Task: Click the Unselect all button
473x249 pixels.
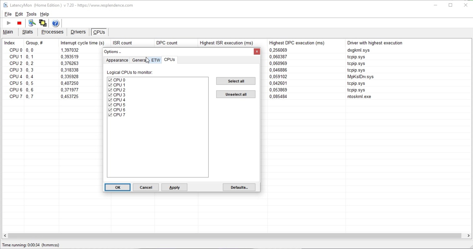Action: [235, 94]
